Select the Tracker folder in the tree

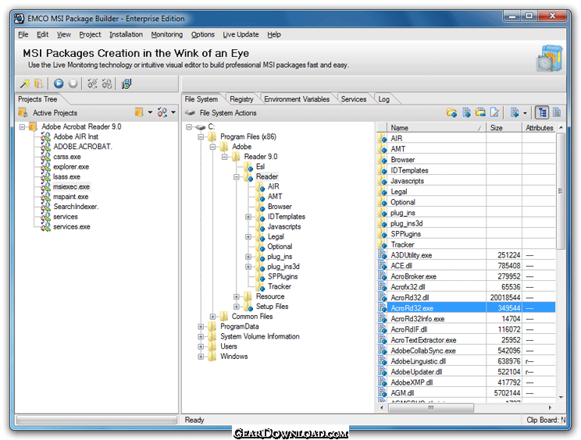[280, 287]
